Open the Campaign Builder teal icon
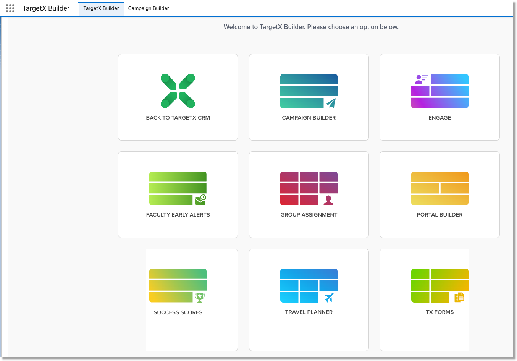The width and height of the screenshot is (517, 361). (309, 91)
